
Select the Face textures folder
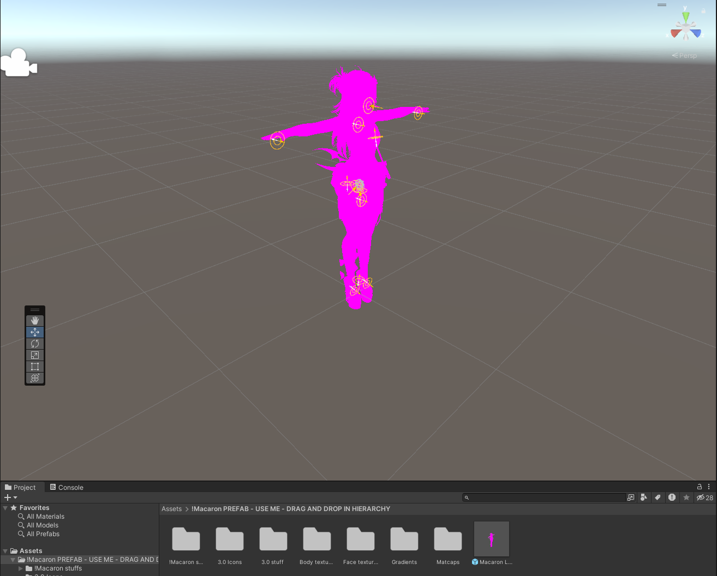point(361,545)
